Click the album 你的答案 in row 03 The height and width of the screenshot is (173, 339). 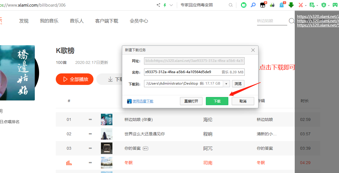click(265, 148)
